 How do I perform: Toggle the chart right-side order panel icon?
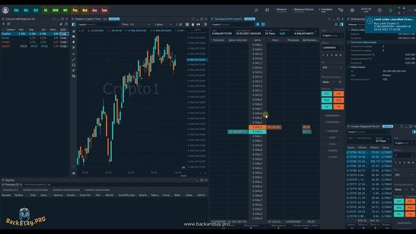tap(205, 24)
